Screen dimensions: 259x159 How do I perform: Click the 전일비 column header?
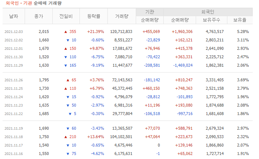(x=66, y=16)
